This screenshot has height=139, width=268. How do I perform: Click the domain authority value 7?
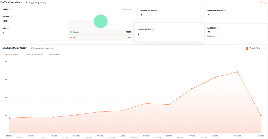point(208,15)
